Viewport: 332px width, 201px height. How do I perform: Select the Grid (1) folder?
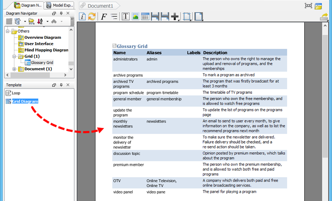coord(32,56)
